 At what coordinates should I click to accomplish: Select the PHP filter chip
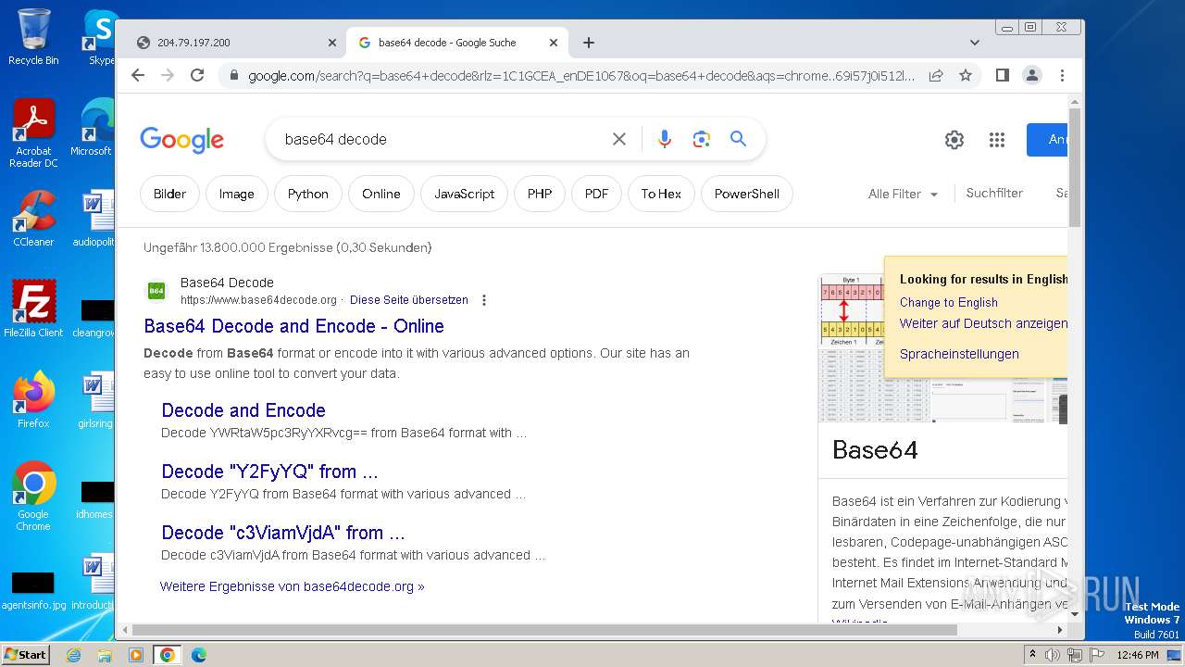point(540,194)
